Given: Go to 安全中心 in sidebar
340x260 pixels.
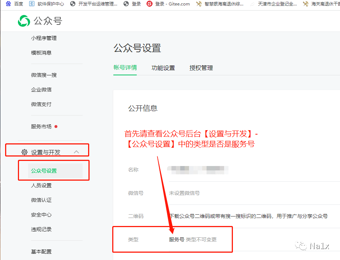Looking at the screenshot, I should pos(41,215).
